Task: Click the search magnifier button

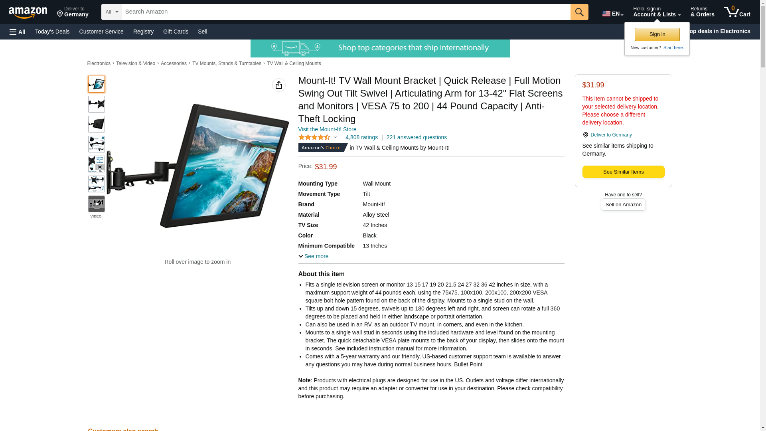Action: click(x=579, y=12)
